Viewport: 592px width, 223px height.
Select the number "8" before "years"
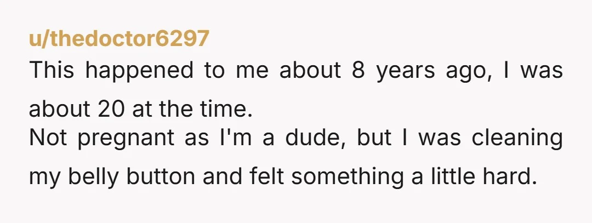click(x=358, y=71)
